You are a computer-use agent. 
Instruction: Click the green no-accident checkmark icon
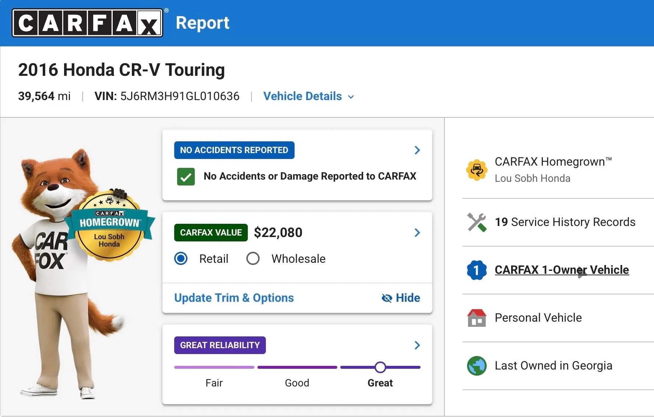[186, 177]
